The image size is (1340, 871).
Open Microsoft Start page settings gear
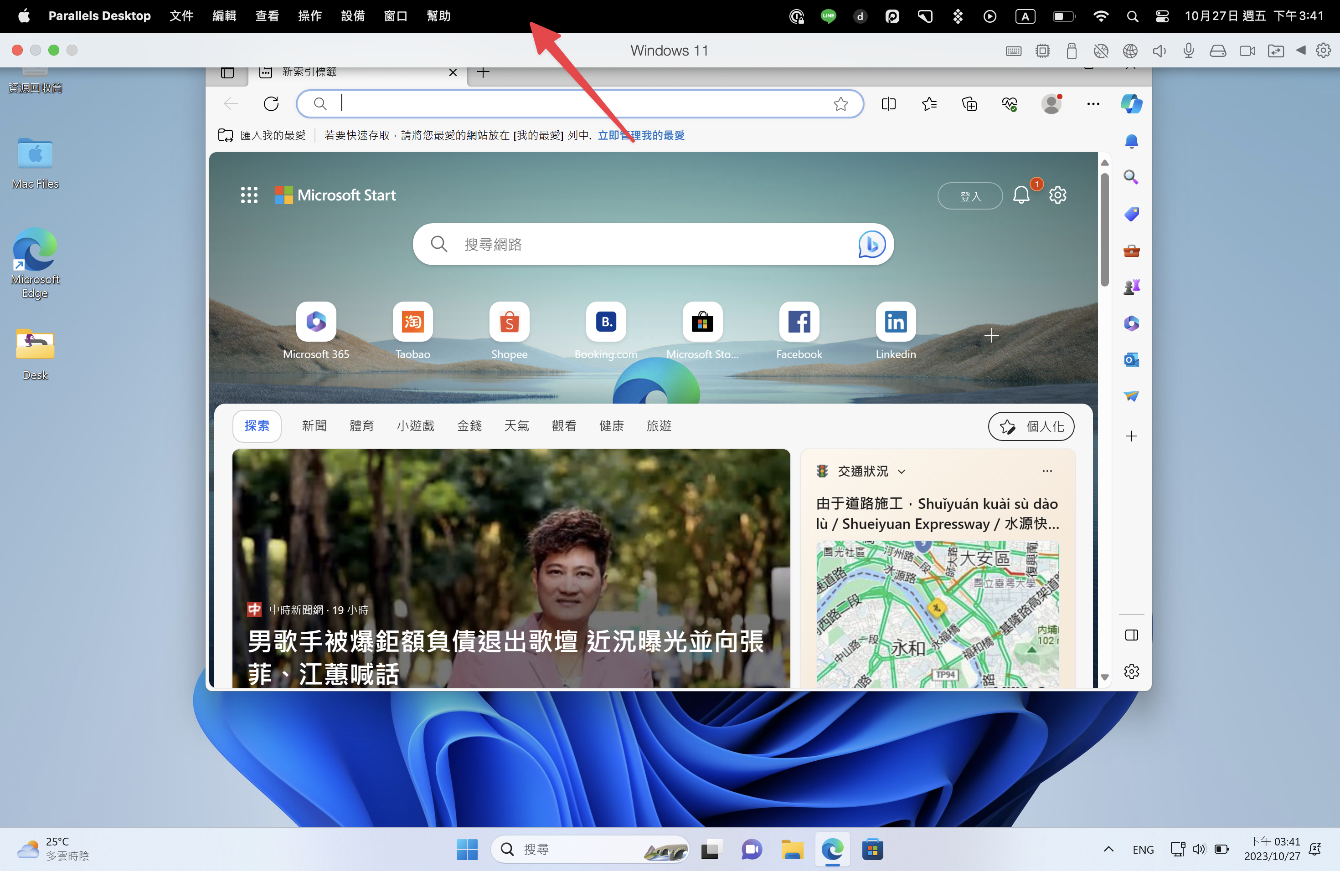(x=1057, y=195)
